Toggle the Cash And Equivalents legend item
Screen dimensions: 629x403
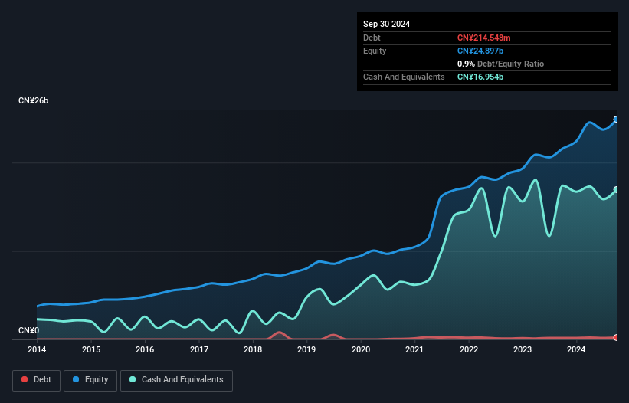(176, 380)
